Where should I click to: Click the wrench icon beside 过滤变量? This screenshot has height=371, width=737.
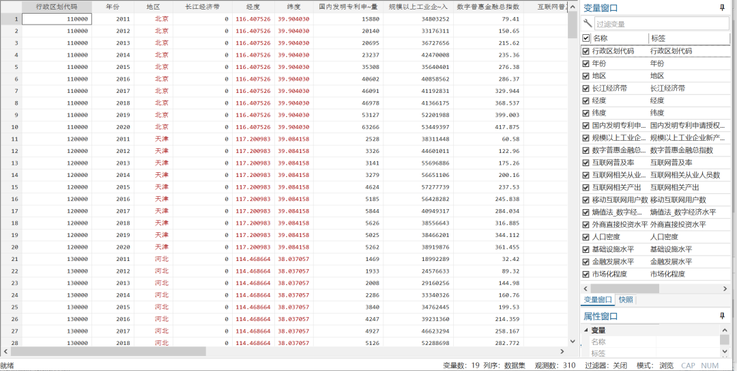[x=588, y=23]
